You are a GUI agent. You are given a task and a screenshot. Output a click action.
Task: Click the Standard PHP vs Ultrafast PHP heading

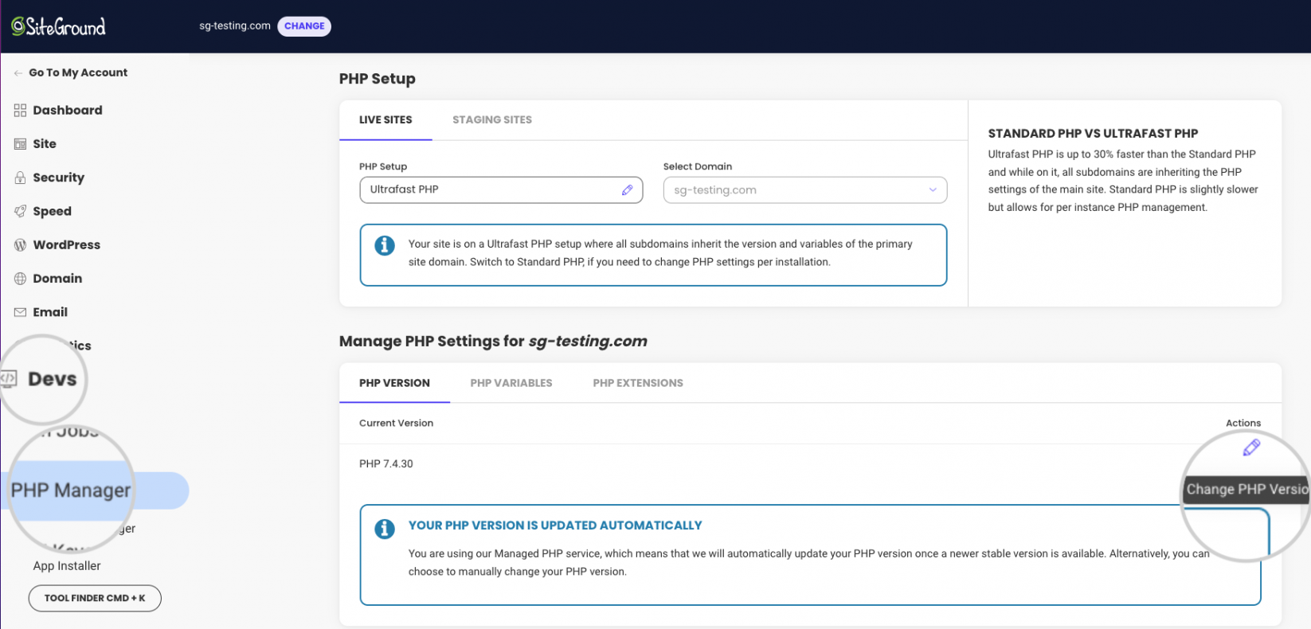[1093, 134]
